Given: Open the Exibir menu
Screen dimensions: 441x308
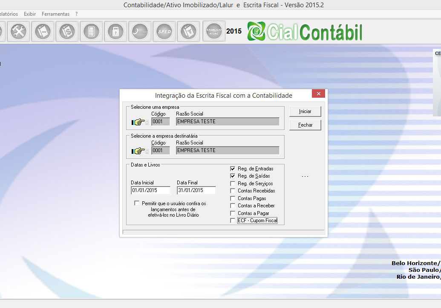Looking at the screenshot, I should tap(30, 14).
